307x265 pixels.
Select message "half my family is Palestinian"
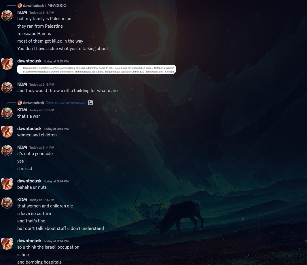click(44, 19)
